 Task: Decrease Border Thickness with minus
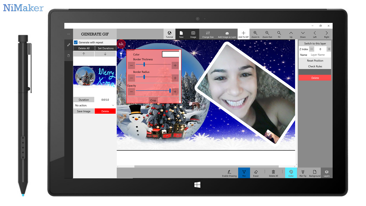coord(131,65)
